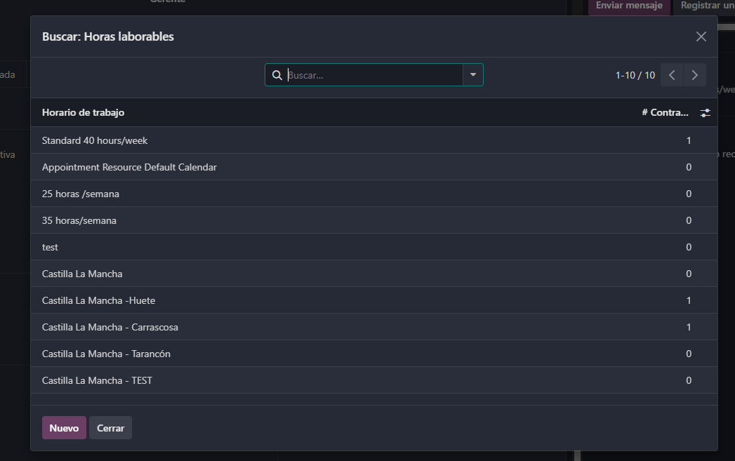Open the search filter dropdown arrow

[x=473, y=75]
